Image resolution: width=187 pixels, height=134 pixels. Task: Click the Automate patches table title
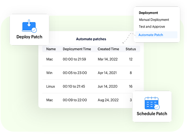pos(91,39)
